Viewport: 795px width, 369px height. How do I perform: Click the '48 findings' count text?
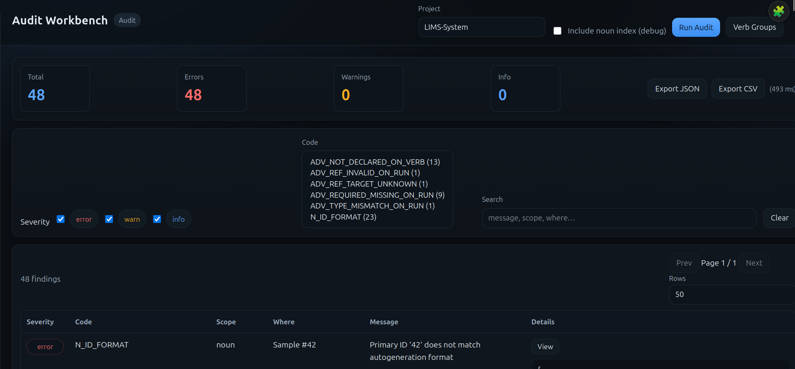point(41,279)
